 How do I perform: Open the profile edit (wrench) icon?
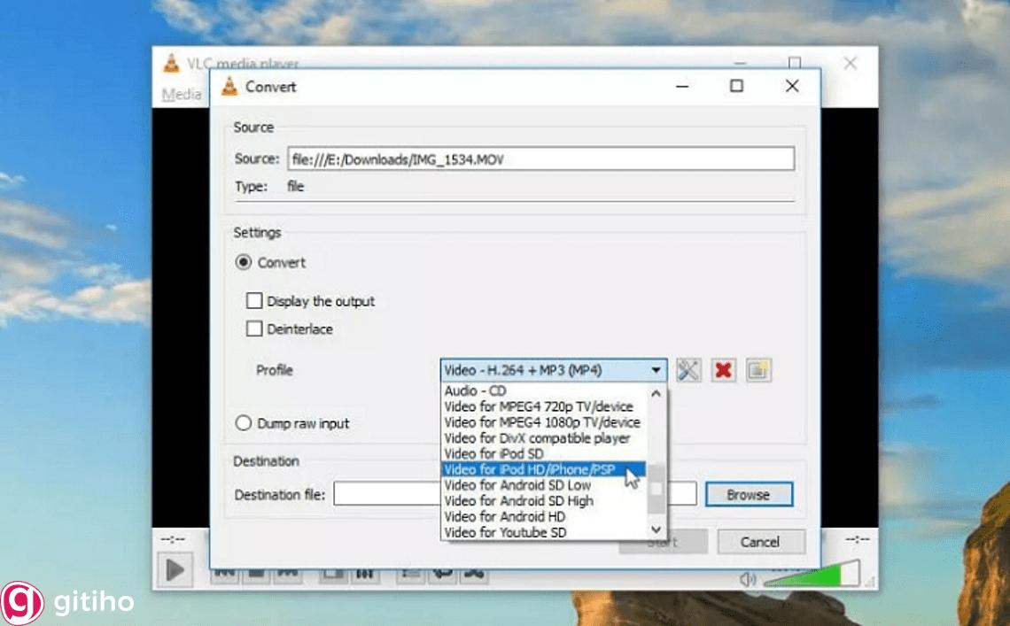click(x=689, y=370)
